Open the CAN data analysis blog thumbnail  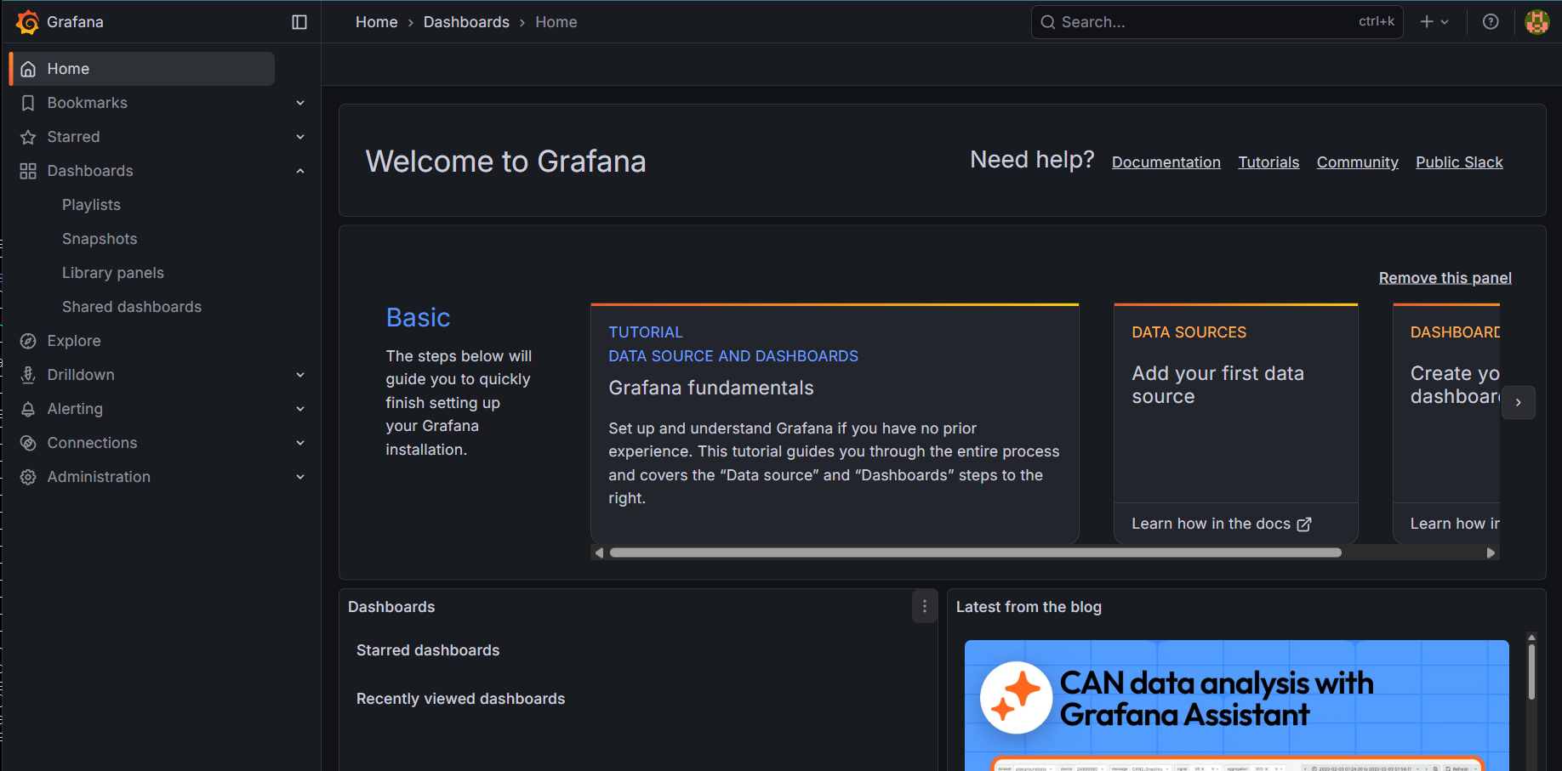pyautogui.click(x=1237, y=706)
